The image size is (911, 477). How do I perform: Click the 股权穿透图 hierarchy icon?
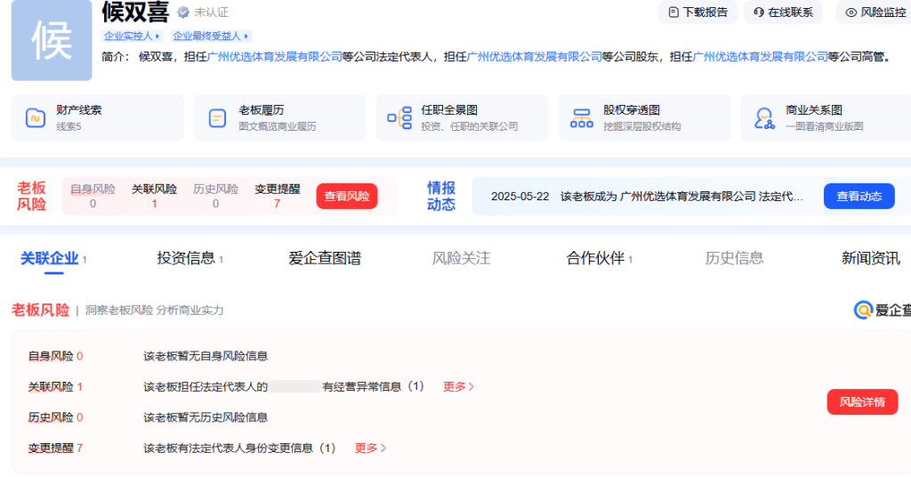click(582, 118)
